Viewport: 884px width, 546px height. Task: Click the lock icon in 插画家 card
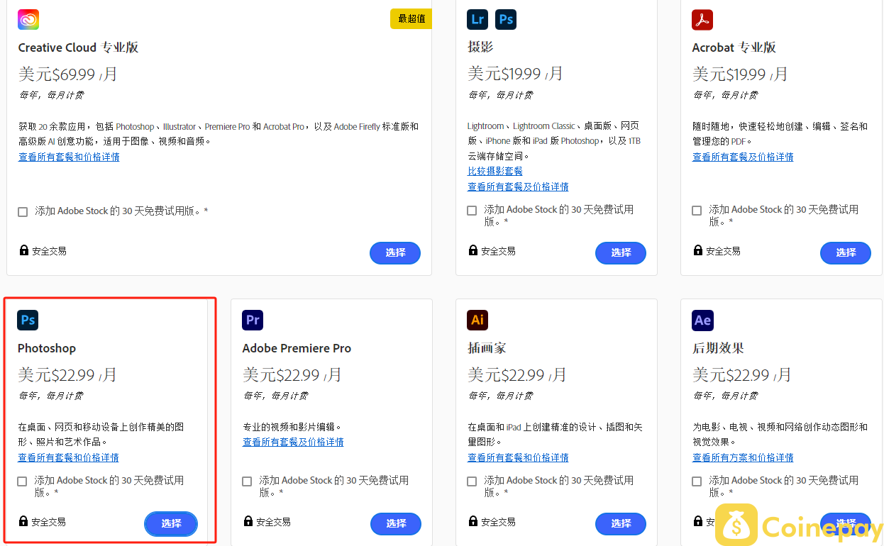473,521
